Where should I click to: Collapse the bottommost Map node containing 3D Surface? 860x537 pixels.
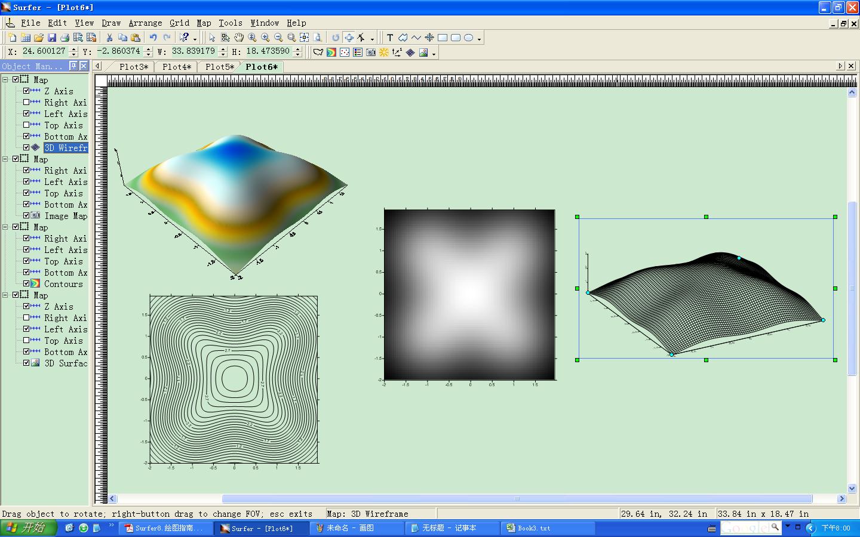coord(5,295)
